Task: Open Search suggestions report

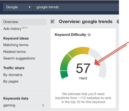Action: (x=19, y=58)
